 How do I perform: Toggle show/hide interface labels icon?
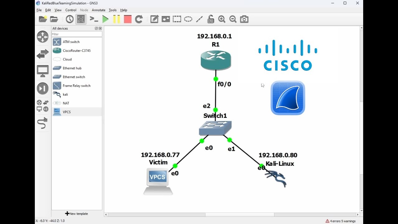pos(81,19)
